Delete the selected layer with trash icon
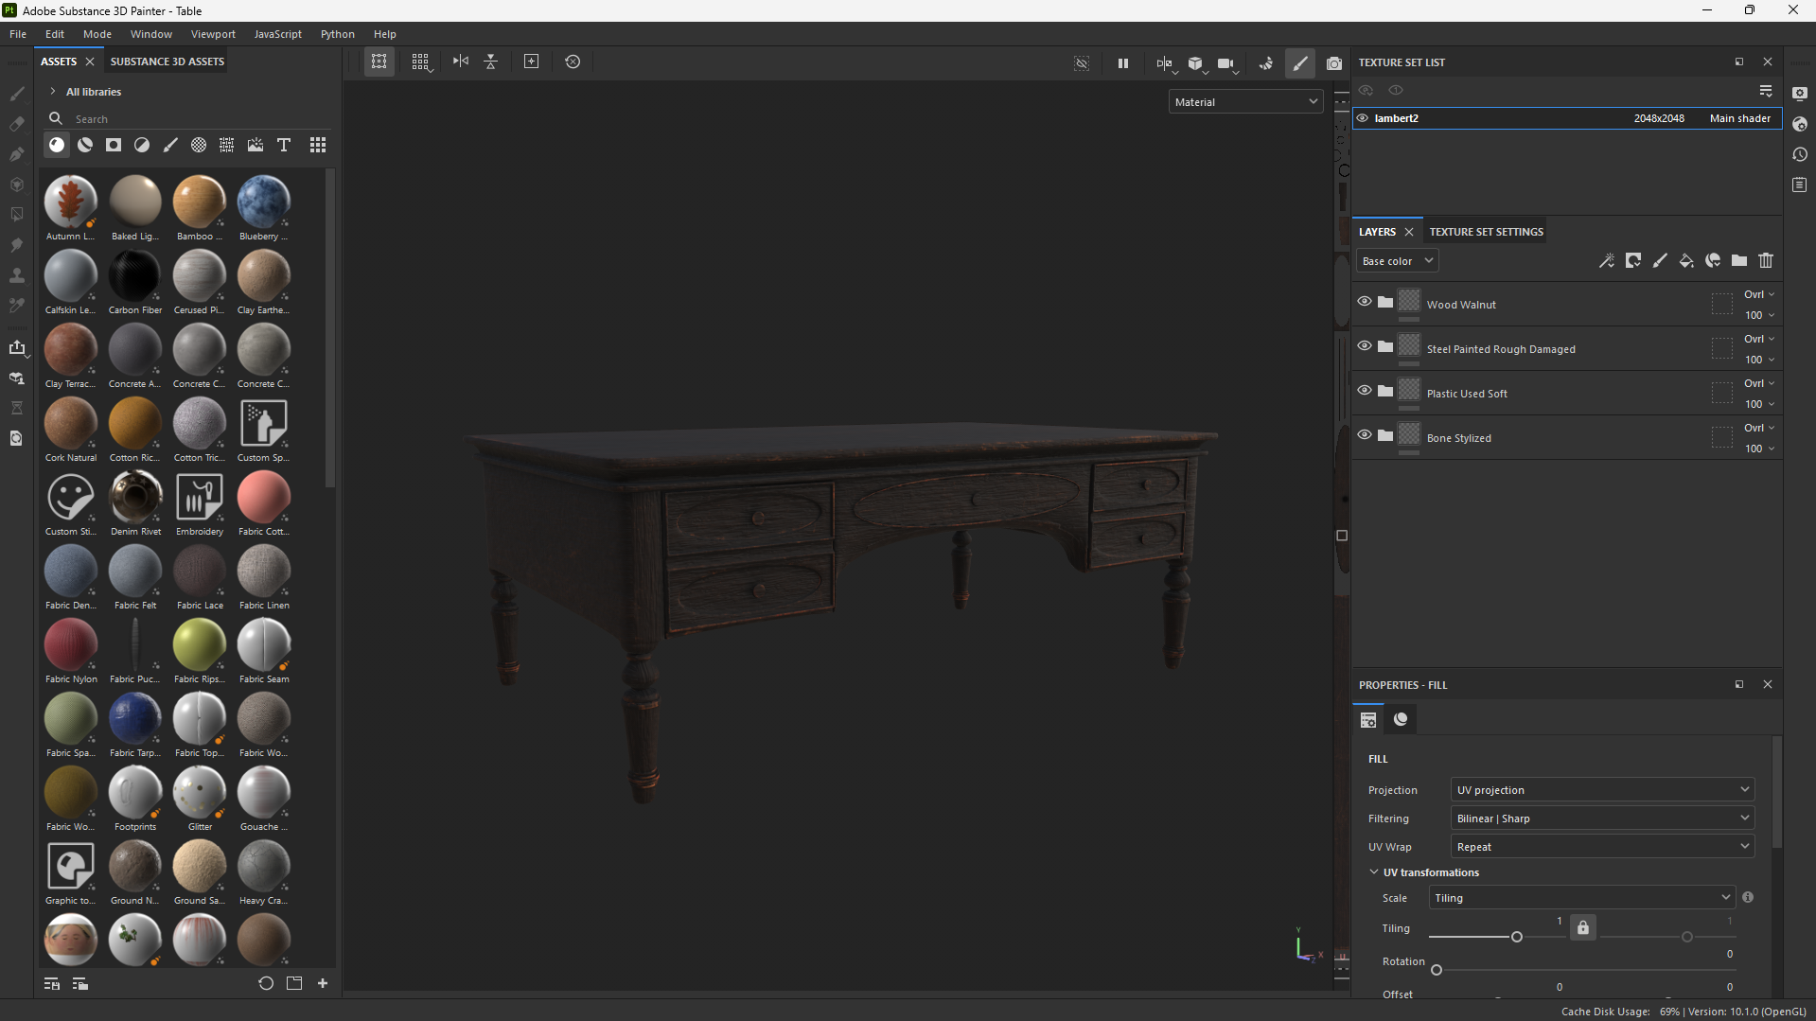The image size is (1816, 1021). tap(1766, 260)
